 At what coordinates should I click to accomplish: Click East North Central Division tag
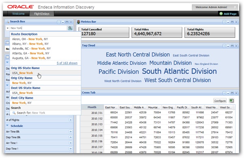[138, 54]
